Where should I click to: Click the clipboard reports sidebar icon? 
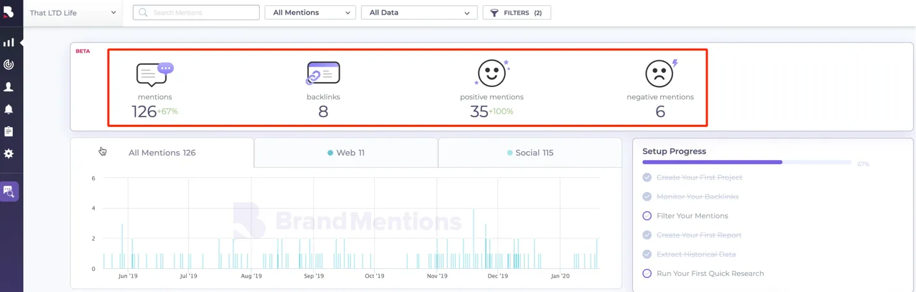(8, 131)
